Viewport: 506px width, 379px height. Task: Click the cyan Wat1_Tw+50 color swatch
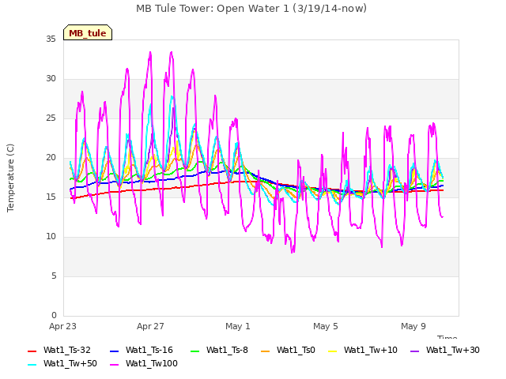(32, 365)
